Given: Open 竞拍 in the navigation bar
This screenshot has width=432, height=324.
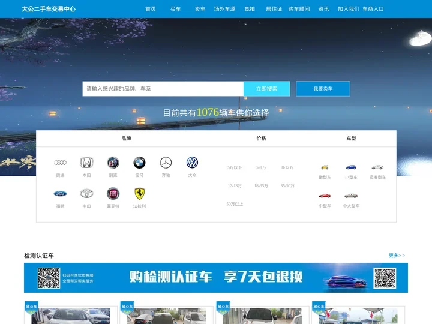Looking at the screenshot, I should coord(250,9).
